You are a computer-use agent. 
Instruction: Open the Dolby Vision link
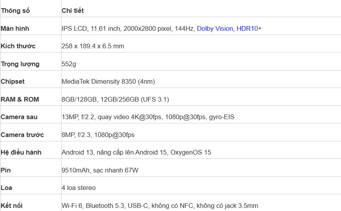(x=215, y=28)
